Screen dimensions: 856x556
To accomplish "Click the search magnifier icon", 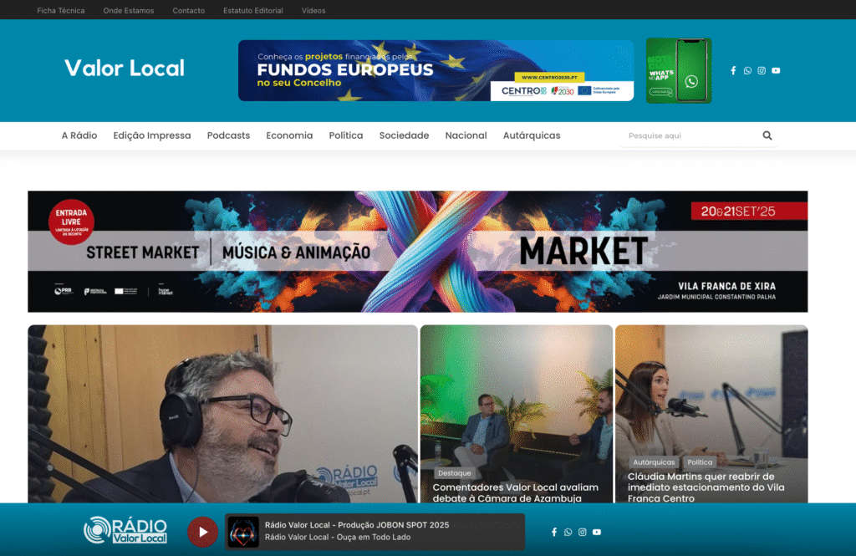I will [x=767, y=135].
